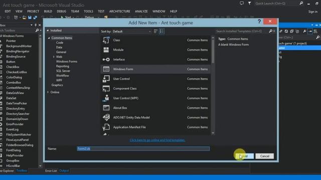Open the search templates options dropdown arrow

click(x=274, y=31)
